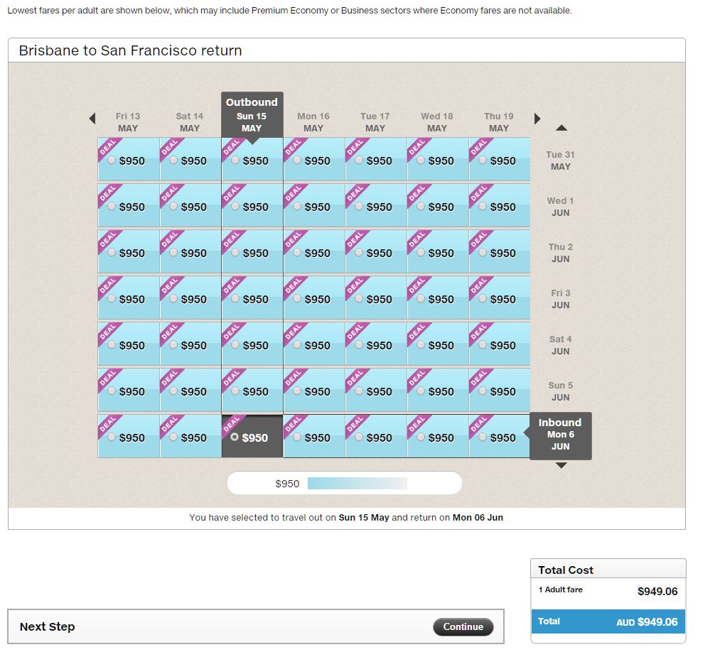Click the down arrow for later inbound dates
Image resolution: width=715 pixels, height=652 pixels.
(x=561, y=465)
